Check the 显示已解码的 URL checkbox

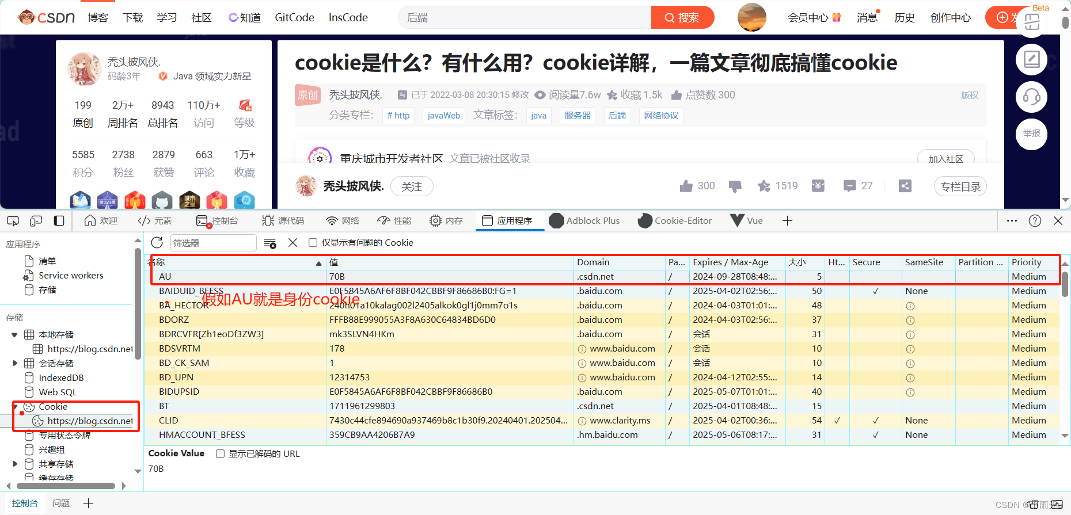pyautogui.click(x=220, y=454)
